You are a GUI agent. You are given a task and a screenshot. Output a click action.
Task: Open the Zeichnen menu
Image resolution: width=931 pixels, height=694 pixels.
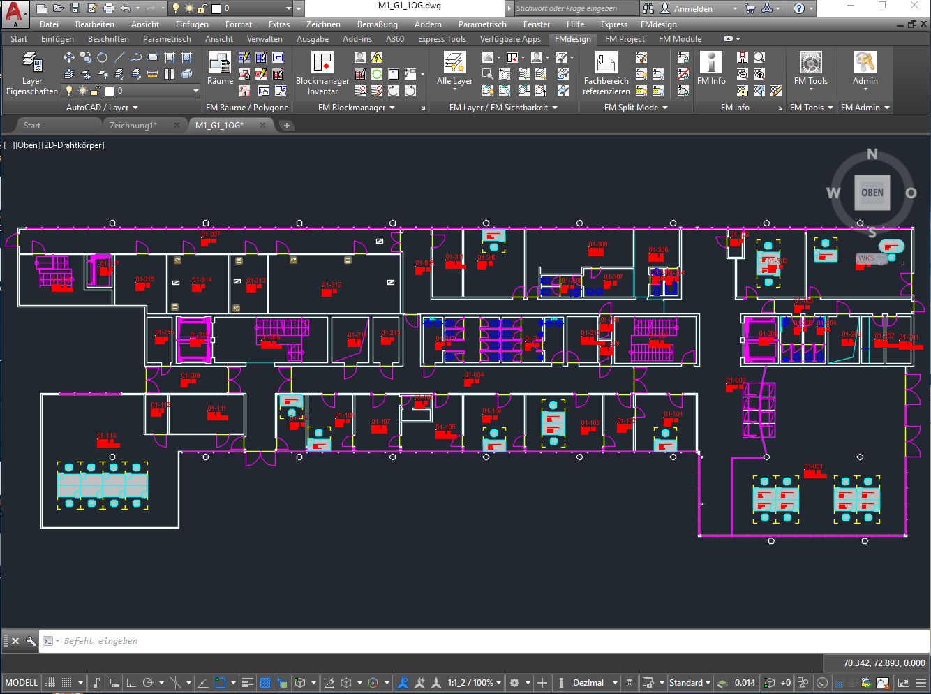[323, 24]
